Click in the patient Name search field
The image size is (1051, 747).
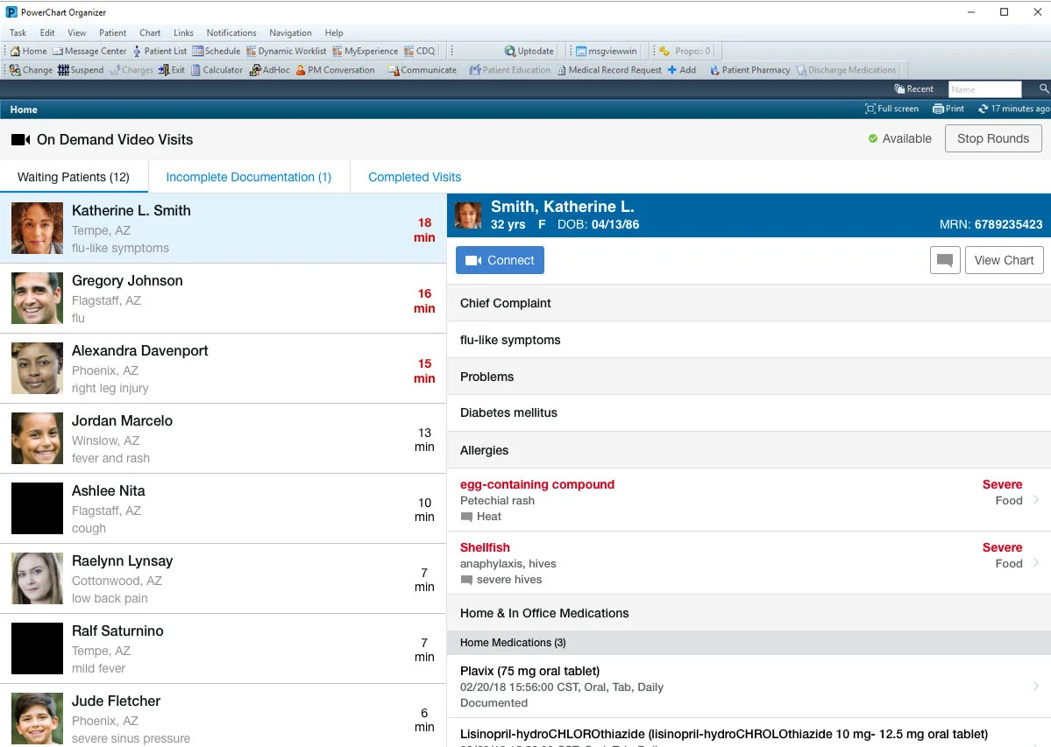click(984, 89)
